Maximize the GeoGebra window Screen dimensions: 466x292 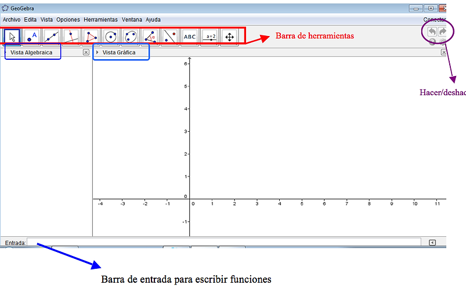pos(431,8)
